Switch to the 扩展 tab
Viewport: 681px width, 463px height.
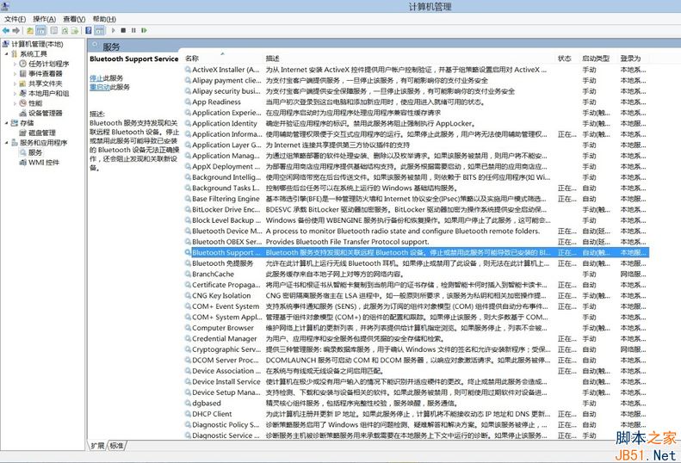tap(97, 445)
